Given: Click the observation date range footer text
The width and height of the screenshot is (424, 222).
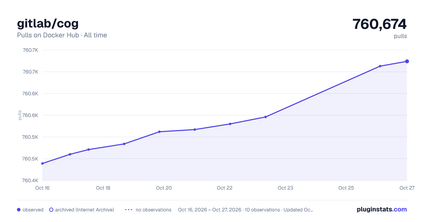Looking at the screenshot, I should [x=246, y=210].
